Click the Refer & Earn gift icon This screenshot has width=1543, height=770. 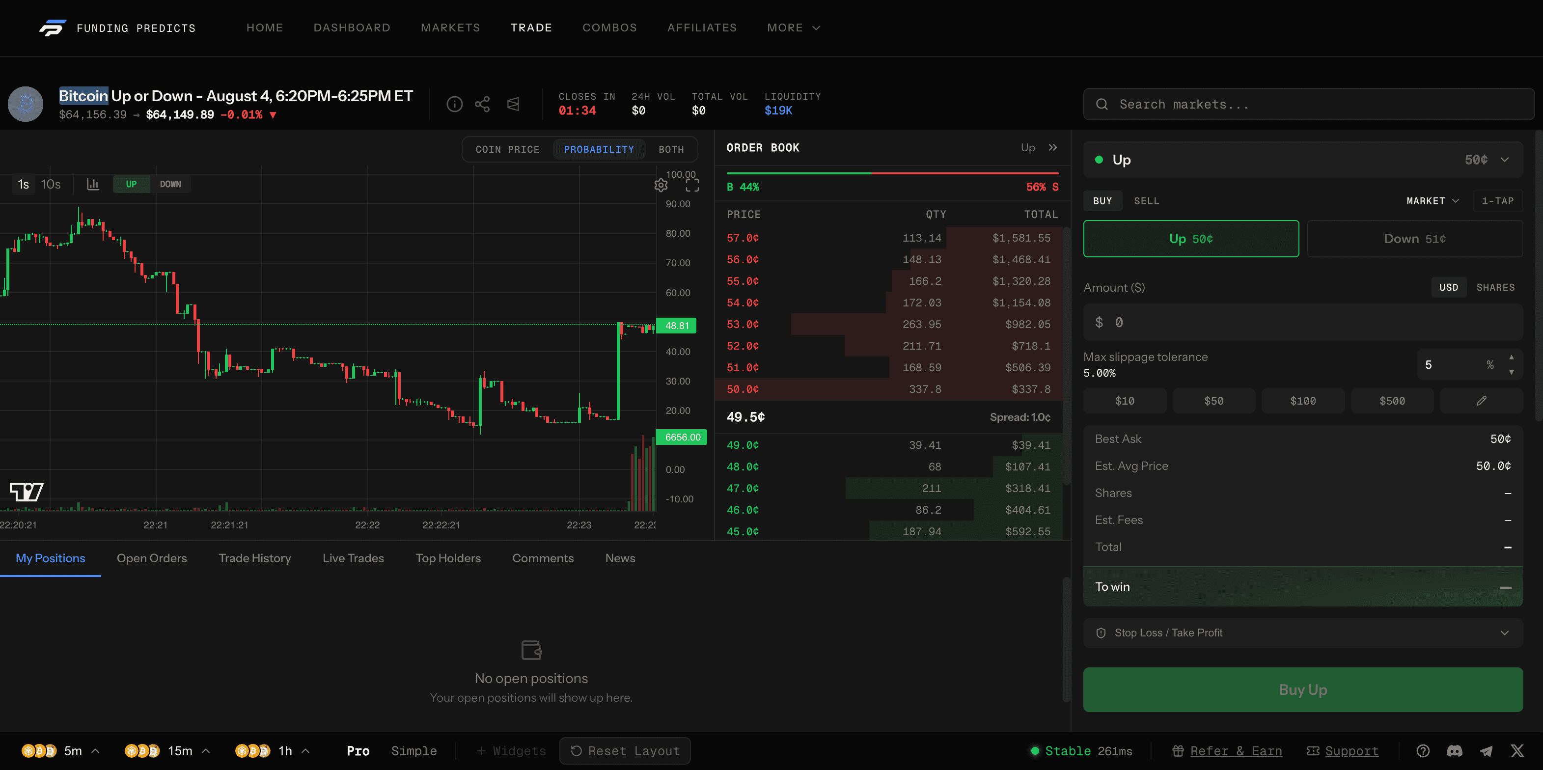click(x=1178, y=751)
